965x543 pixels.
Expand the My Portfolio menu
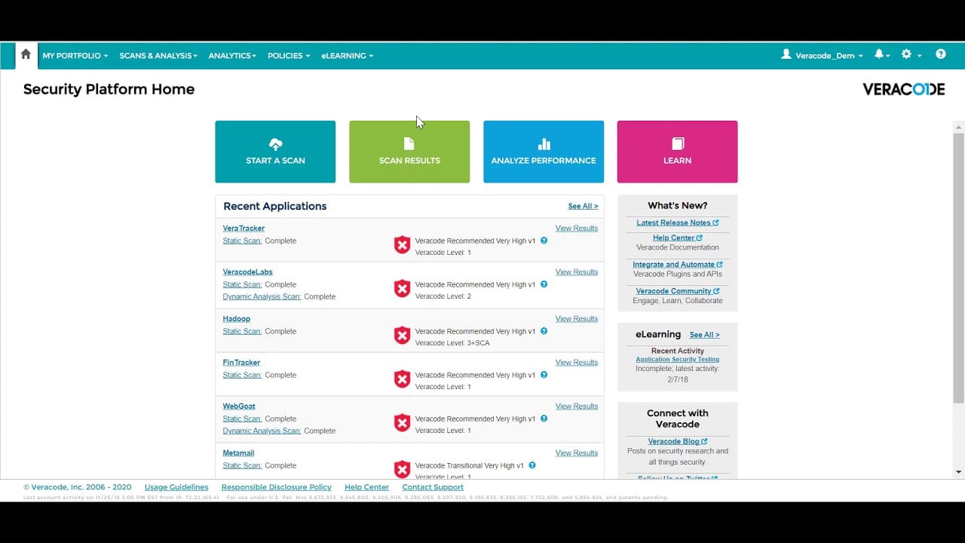(75, 56)
